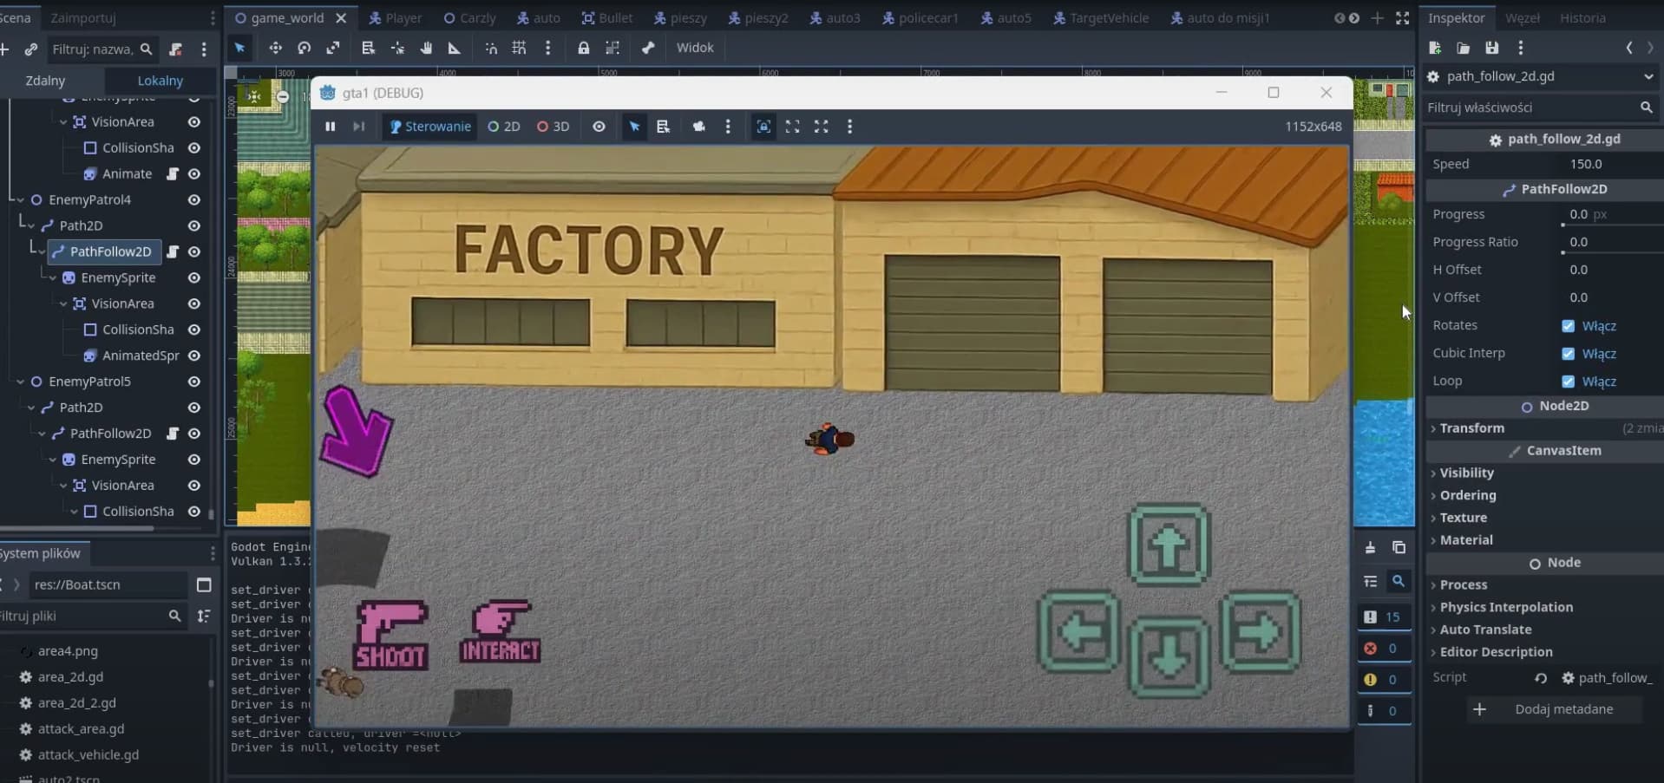This screenshot has width=1664, height=783.
Task: Click the lock selected node icon
Action: 584,49
